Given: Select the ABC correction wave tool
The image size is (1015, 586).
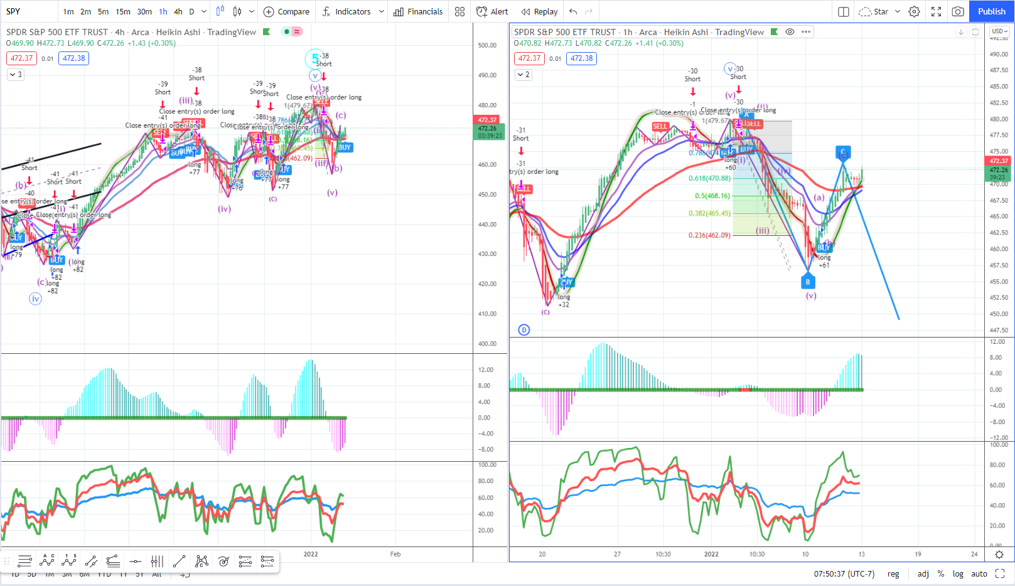Looking at the screenshot, I should [x=47, y=561].
